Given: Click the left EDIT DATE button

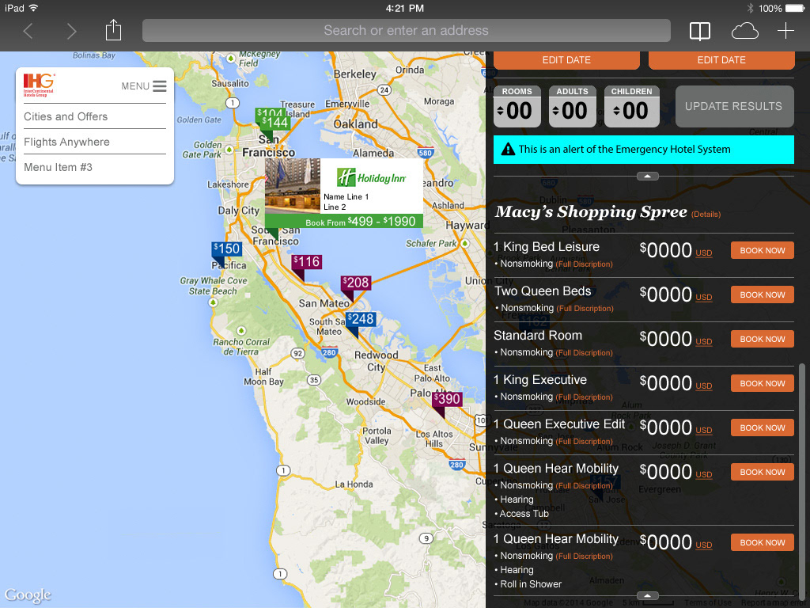Looking at the screenshot, I should click(566, 60).
